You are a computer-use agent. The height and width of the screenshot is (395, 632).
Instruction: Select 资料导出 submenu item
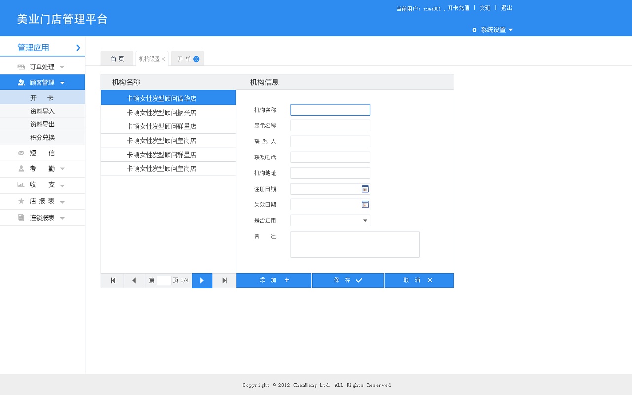[x=42, y=124]
